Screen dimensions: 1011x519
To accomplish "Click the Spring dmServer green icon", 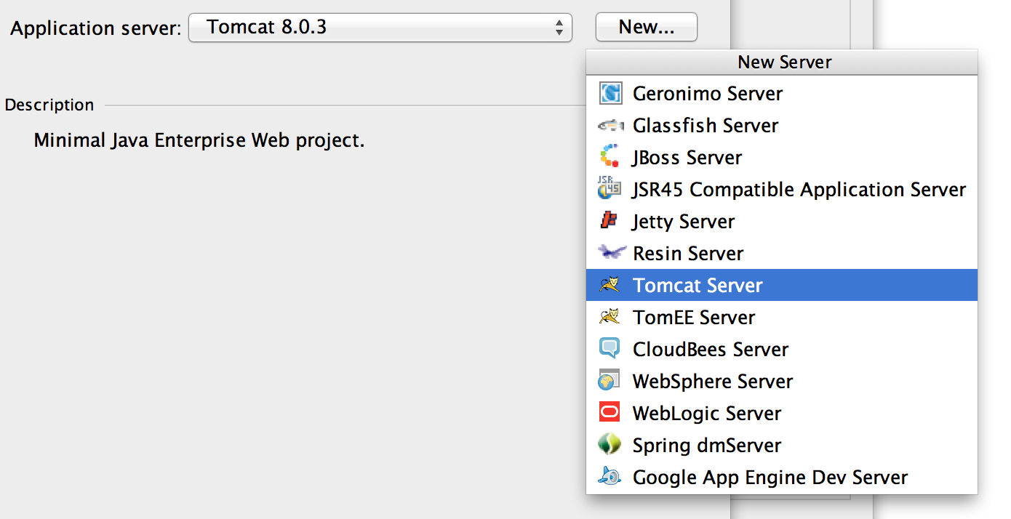I will point(610,445).
